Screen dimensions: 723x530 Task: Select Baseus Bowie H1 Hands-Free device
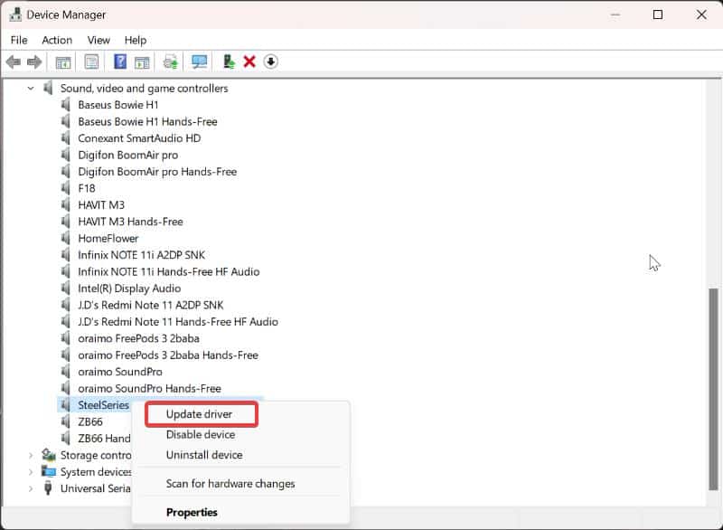(x=147, y=121)
